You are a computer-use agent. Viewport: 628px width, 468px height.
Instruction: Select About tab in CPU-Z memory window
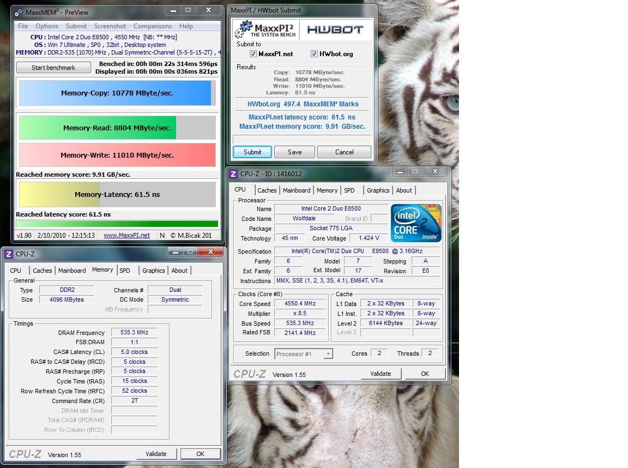pyautogui.click(x=179, y=271)
